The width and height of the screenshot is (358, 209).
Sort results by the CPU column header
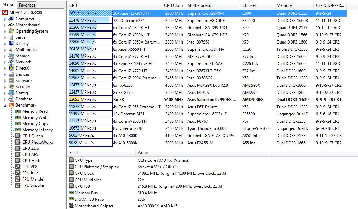[115, 5]
